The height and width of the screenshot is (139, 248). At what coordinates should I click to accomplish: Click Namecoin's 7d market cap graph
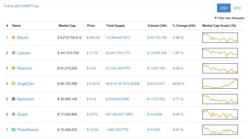click(x=220, y=99)
